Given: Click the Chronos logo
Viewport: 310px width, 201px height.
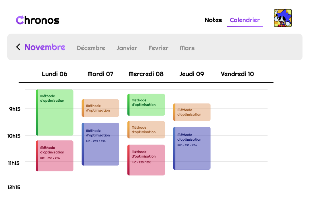Looking at the screenshot, I should coord(37,20).
